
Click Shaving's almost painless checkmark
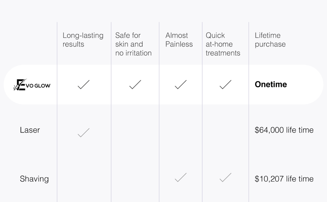click(x=181, y=177)
